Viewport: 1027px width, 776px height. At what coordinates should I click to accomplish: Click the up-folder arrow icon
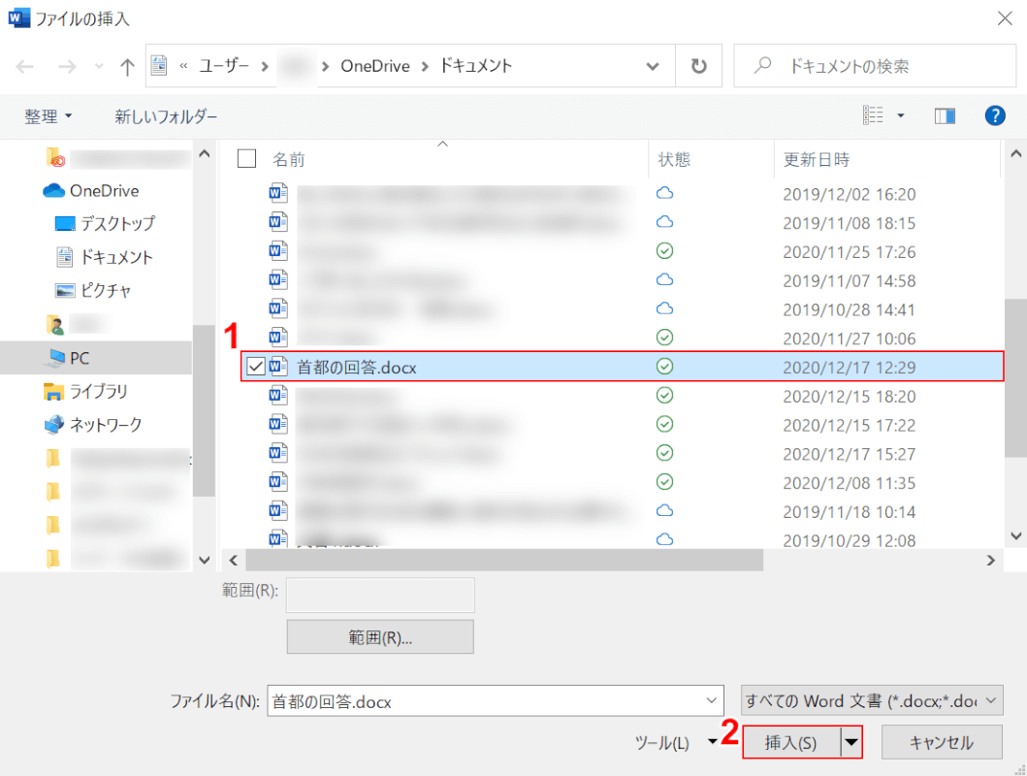(127, 66)
